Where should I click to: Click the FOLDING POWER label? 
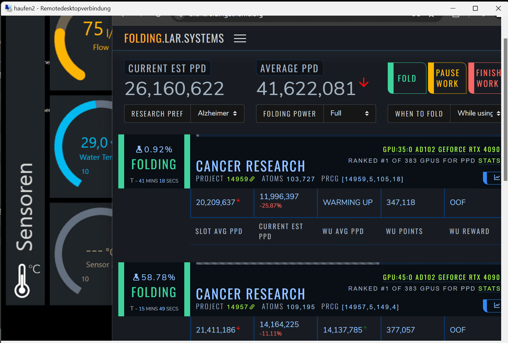click(x=290, y=114)
